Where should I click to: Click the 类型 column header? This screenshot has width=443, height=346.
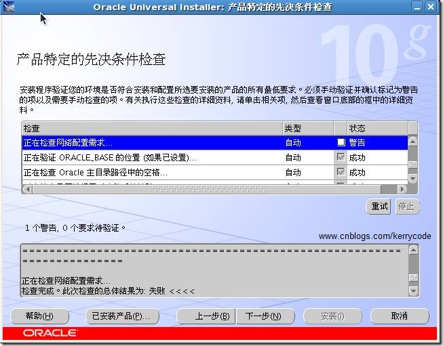308,129
